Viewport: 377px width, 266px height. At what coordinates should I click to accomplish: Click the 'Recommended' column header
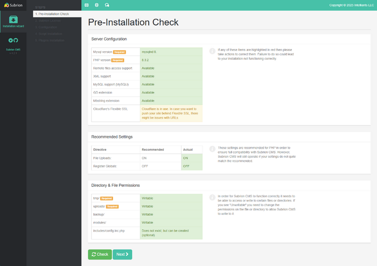click(152, 150)
